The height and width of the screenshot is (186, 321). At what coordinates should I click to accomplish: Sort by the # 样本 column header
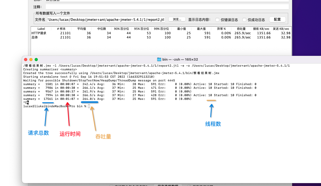[61, 29]
